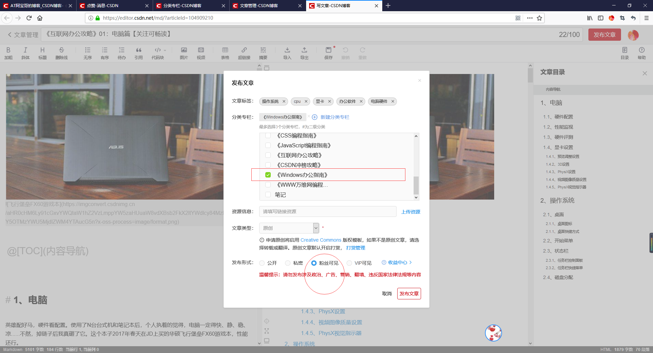Image resolution: width=653 pixels, height=353 pixels.
Task: Uncheck the 《Windows办公指南》 category box
Action: coord(268,175)
